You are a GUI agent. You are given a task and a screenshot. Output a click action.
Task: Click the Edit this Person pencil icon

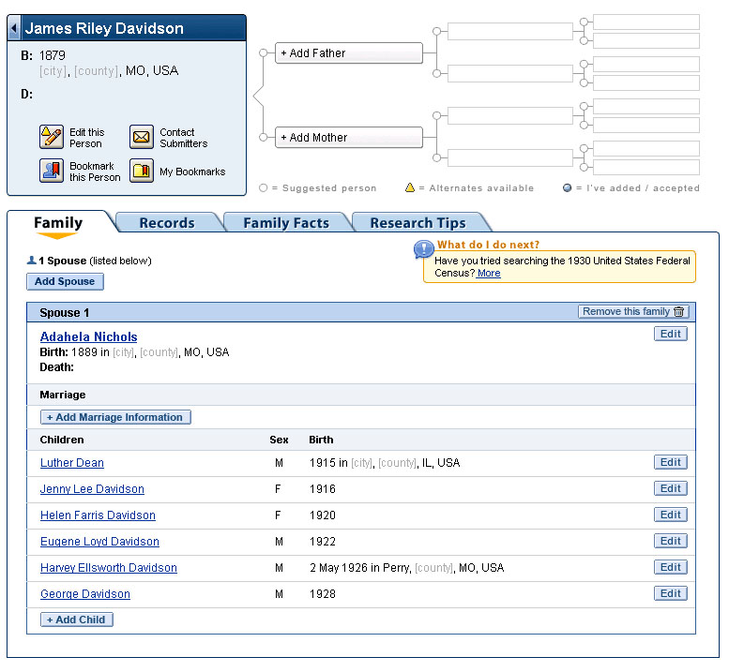pyautogui.click(x=52, y=138)
